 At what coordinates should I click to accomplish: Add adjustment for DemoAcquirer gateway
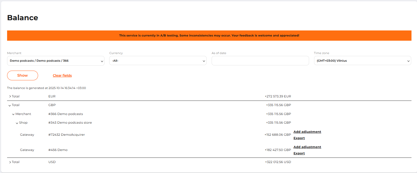tap(307, 132)
